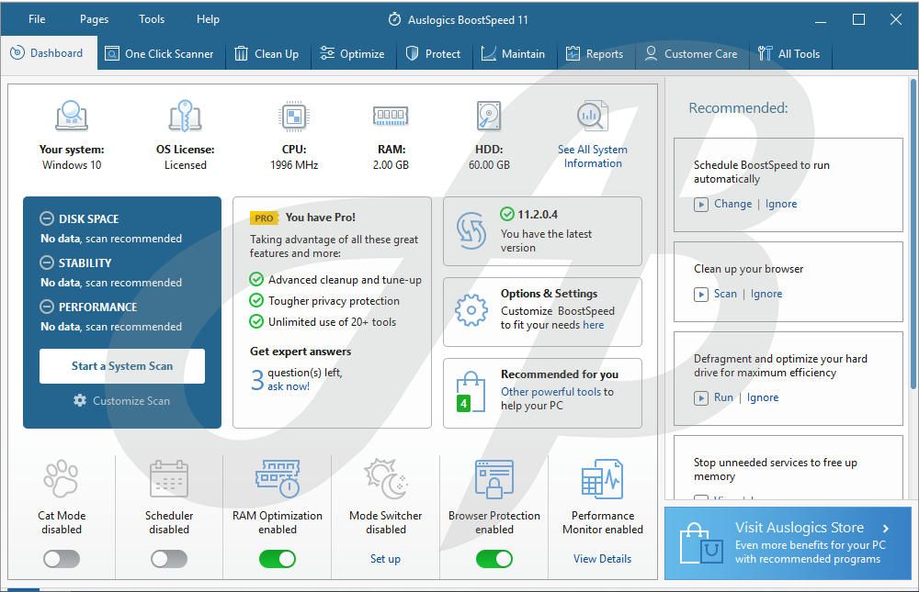919x592 pixels.
Task: Click Run for Defragment recommendation
Action: [x=723, y=397]
